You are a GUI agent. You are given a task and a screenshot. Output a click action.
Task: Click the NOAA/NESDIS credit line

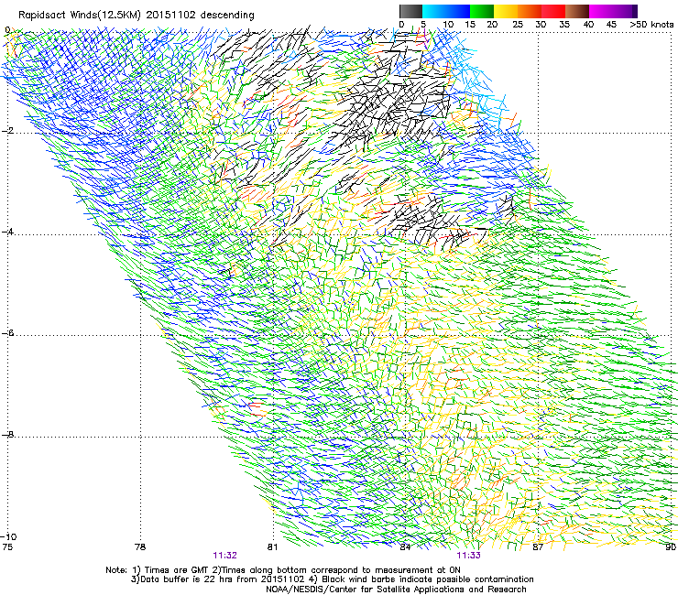[x=396, y=589]
